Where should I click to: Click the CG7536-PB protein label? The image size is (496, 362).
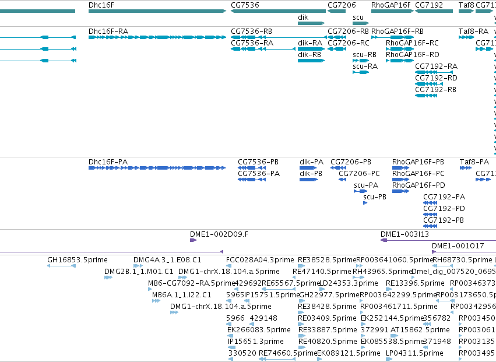pos(258,162)
